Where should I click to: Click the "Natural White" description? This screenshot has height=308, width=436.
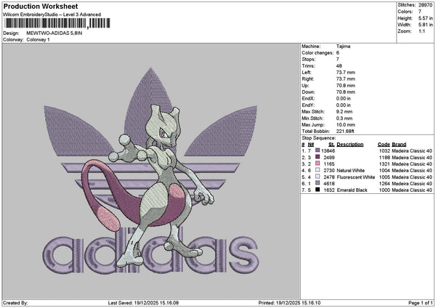pos(350,171)
